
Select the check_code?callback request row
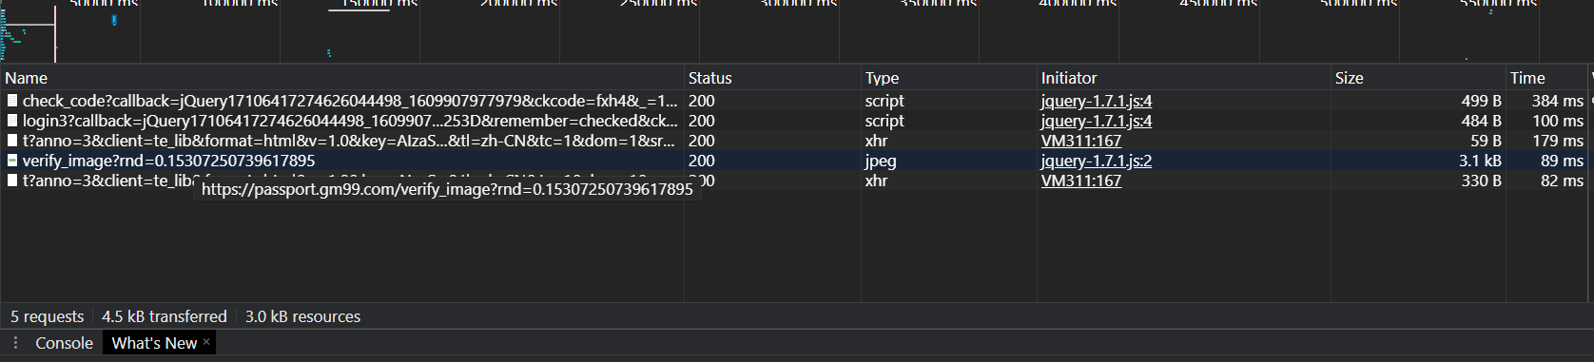pyautogui.click(x=796, y=101)
